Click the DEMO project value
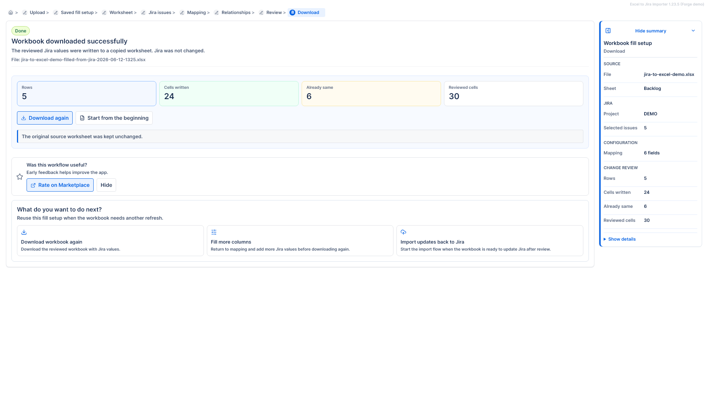The image size is (708, 398). pyautogui.click(x=650, y=114)
